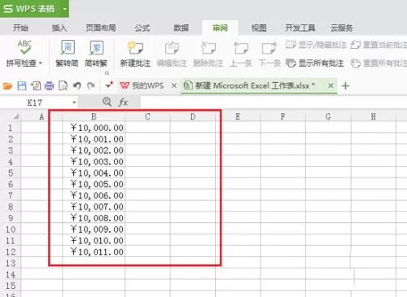Open print preview icon
Image resolution: width=407 pixels, height=297 pixels.
tap(63, 86)
